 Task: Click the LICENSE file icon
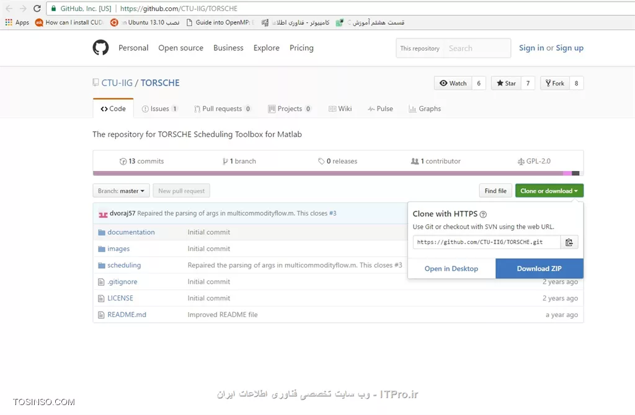tap(101, 299)
